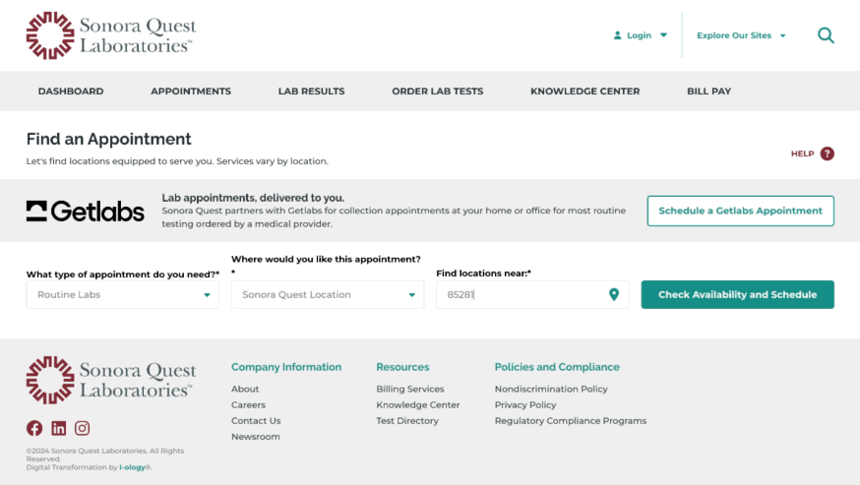Click the Find an Appointment heading
The height and width of the screenshot is (485, 860).
point(108,139)
